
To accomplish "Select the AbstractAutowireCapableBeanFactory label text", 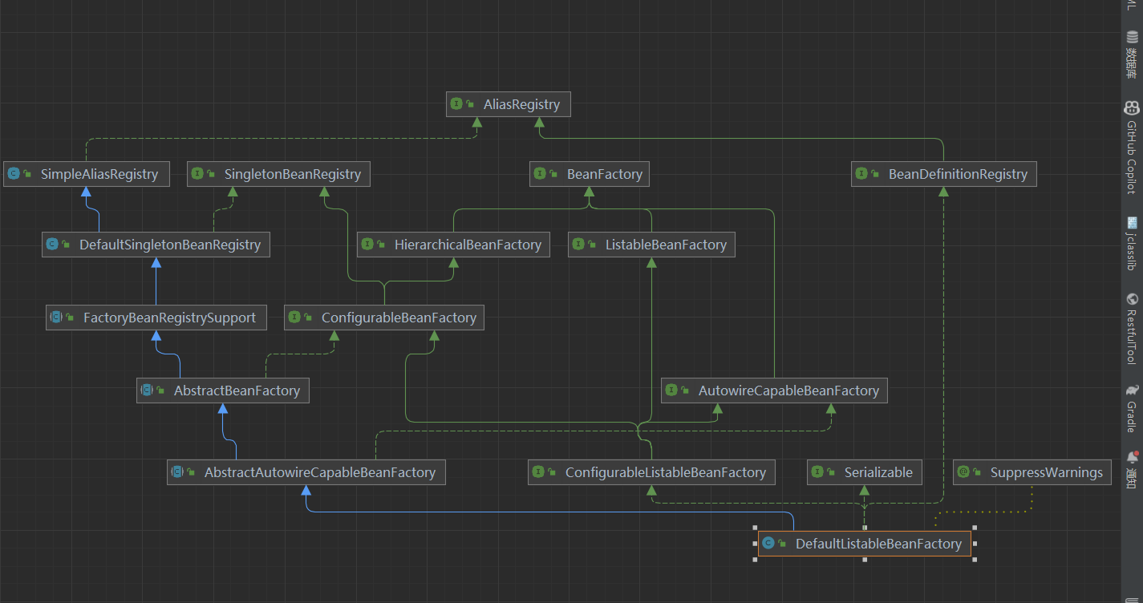I will [x=320, y=472].
